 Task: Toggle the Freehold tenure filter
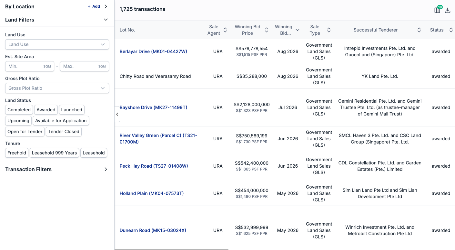point(17,153)
